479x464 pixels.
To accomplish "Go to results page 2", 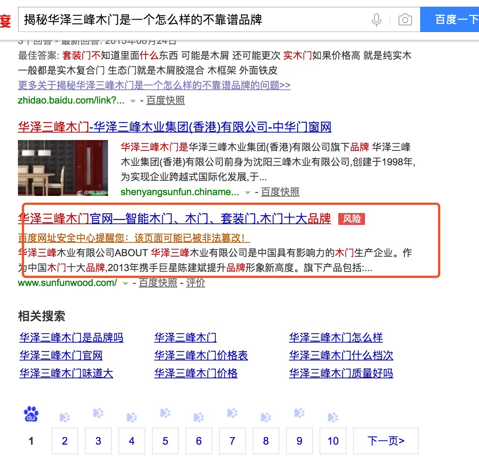I will (65, 441).
